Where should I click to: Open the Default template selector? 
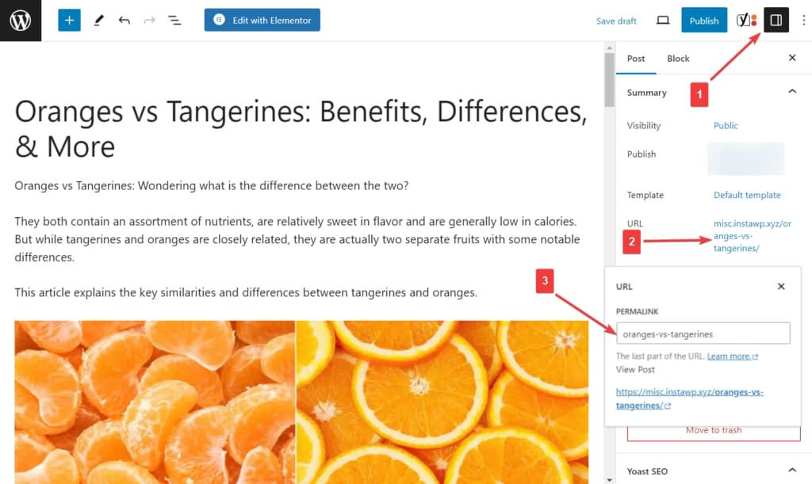(x=746, y=195)
